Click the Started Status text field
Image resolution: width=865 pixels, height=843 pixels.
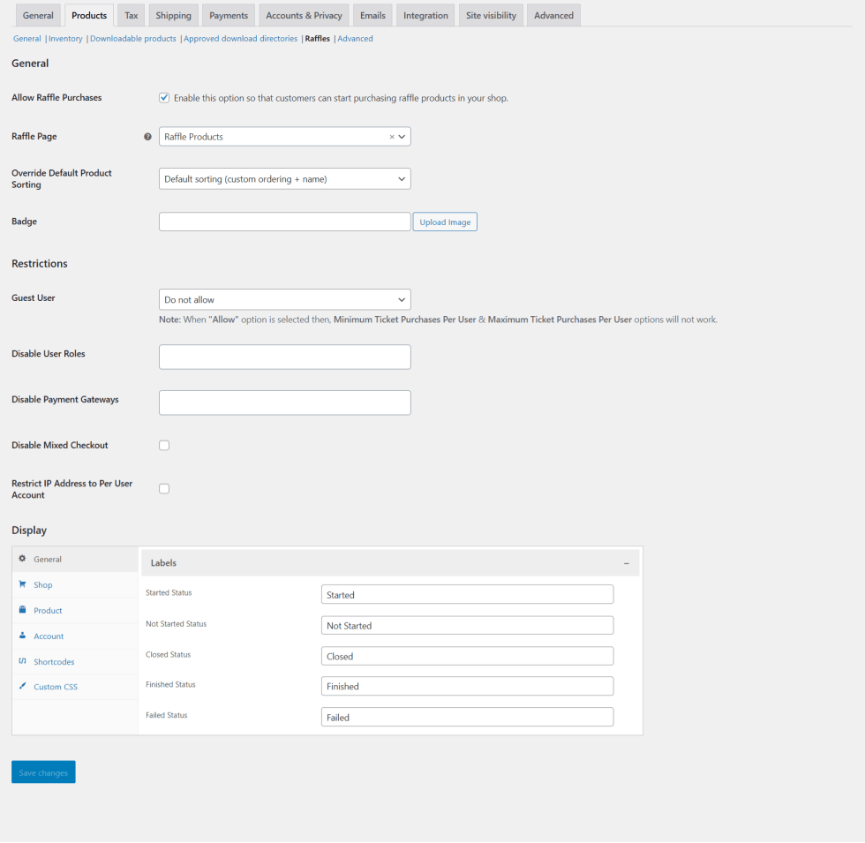point(467,595)
